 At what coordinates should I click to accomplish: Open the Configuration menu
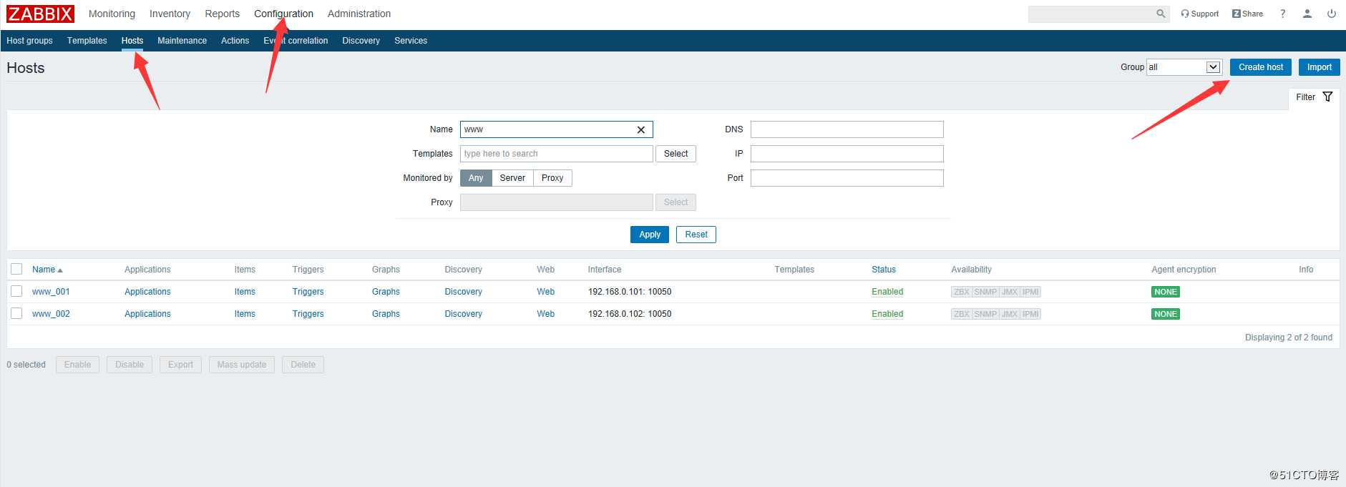(283, 14)
